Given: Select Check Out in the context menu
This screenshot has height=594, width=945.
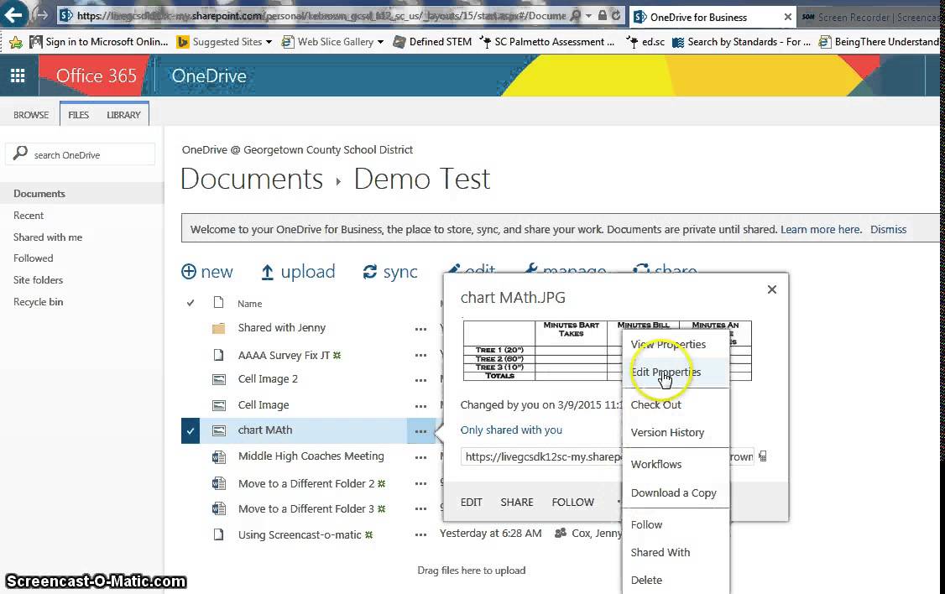Looking at the screenshot, I should click(x=655, y=405).
